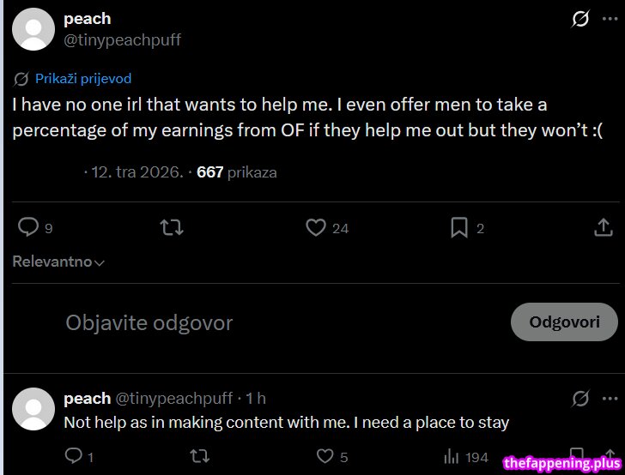Repost the reply post
Image resolution: width=625 pixels, height=475 pixels.
pyautogui.click(x=199, y=457)
